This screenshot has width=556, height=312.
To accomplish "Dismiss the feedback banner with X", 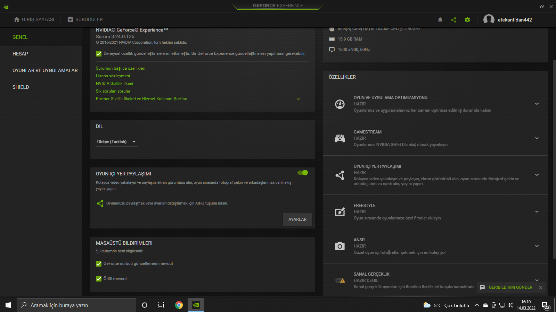I will pyautogui.click(x=541, y=288).
